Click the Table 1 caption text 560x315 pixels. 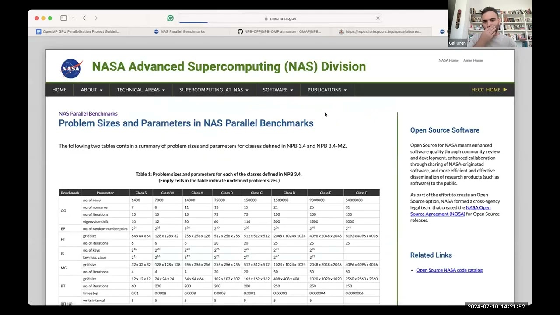tap(219, 177)
